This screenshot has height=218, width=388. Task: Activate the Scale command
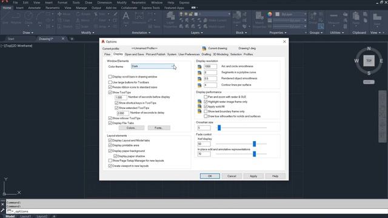coord(83,26)
